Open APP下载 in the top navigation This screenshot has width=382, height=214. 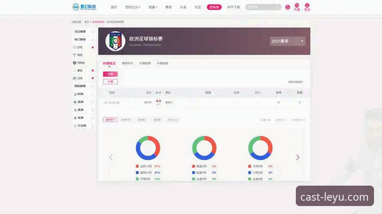(233, 7)
